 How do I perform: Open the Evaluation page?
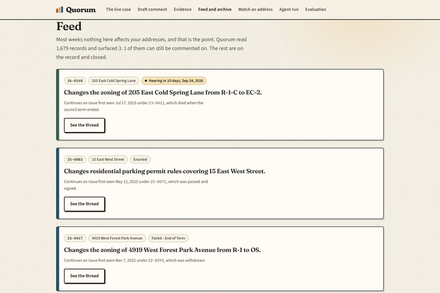point(316,9)
